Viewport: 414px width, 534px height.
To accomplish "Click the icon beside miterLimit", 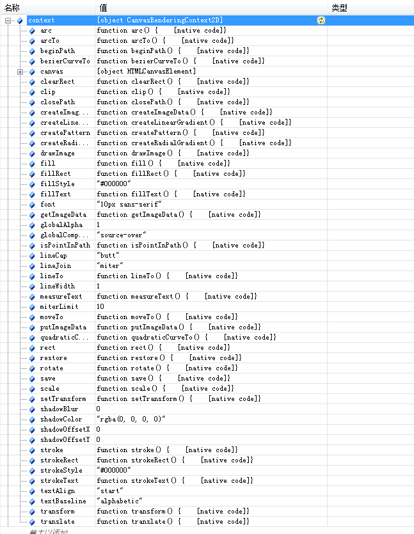I will click(x=32, y=307).
